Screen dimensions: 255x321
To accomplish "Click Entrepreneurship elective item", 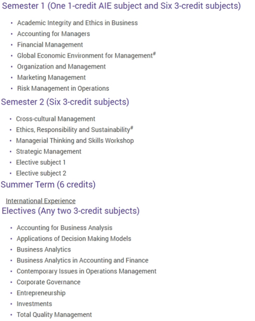I will pyautogui.click(x=41, y=293).
